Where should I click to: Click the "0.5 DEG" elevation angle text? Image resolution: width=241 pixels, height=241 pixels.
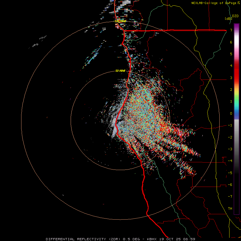pyautogui.click(x=131, y=239)
